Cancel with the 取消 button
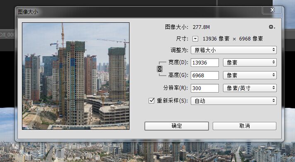Screen dimensions: 295x162 point(245,126)
